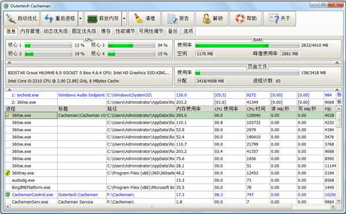Click the 核心 1 CPU usage bar
The height and width of the screenshot is (214, 346).
point(48,45)
